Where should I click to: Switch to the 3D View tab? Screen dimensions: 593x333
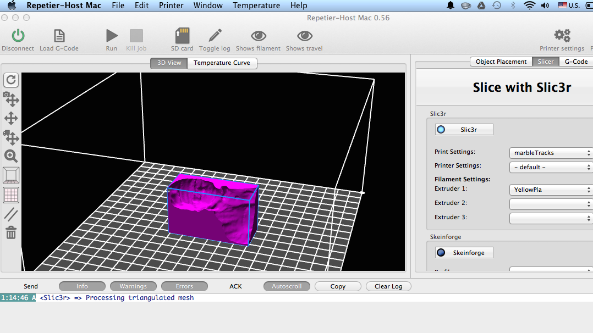169,63
